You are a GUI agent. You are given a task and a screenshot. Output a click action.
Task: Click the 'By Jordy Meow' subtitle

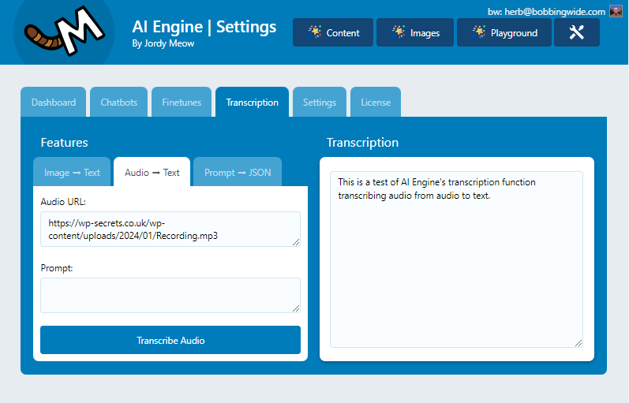coord(163,43)
